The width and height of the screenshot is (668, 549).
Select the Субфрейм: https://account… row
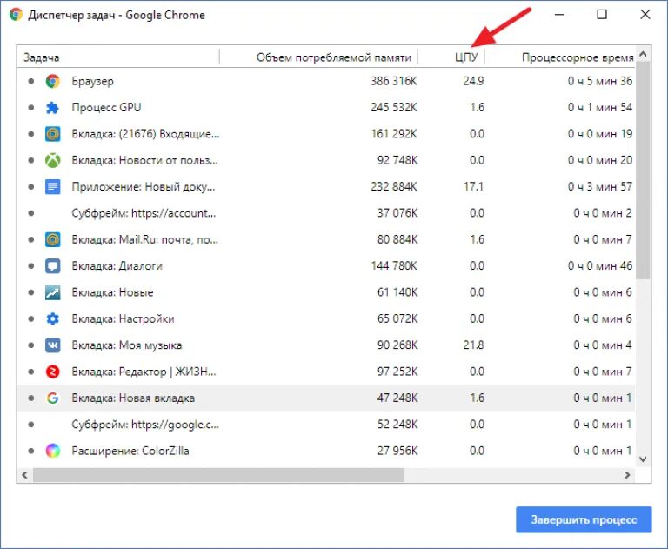(x=326, y=213)
